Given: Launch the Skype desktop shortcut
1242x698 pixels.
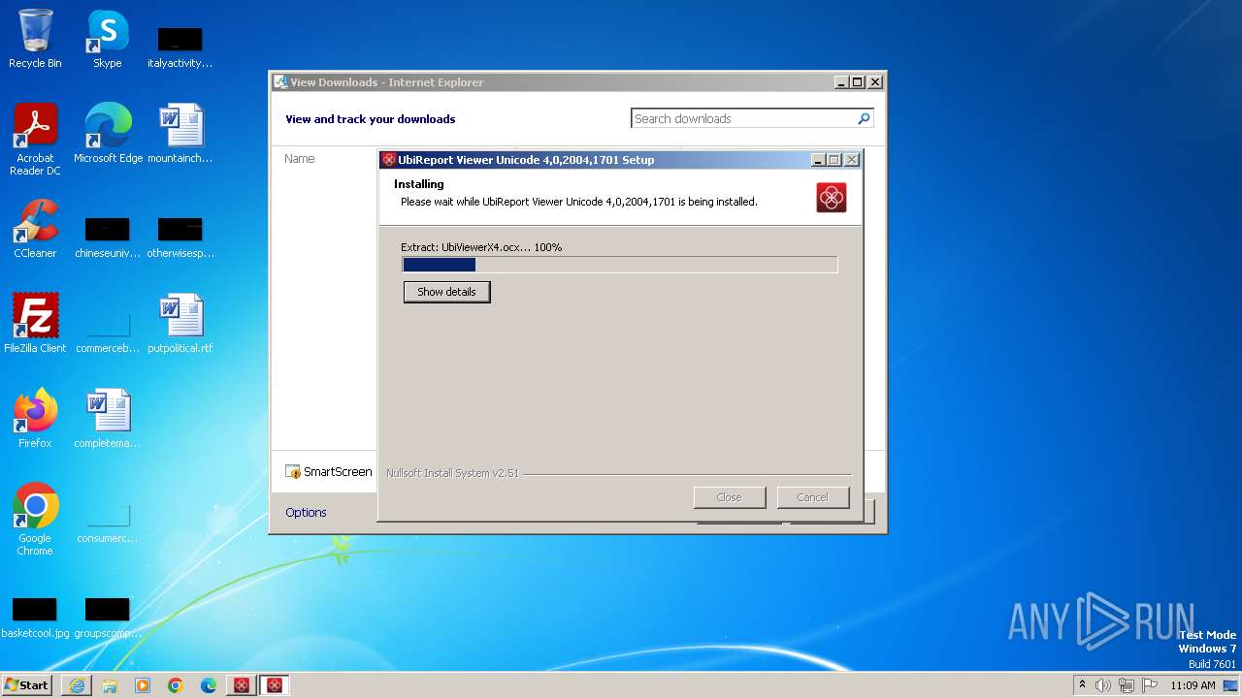Looking at the screenshot, I should pos(108,39).
